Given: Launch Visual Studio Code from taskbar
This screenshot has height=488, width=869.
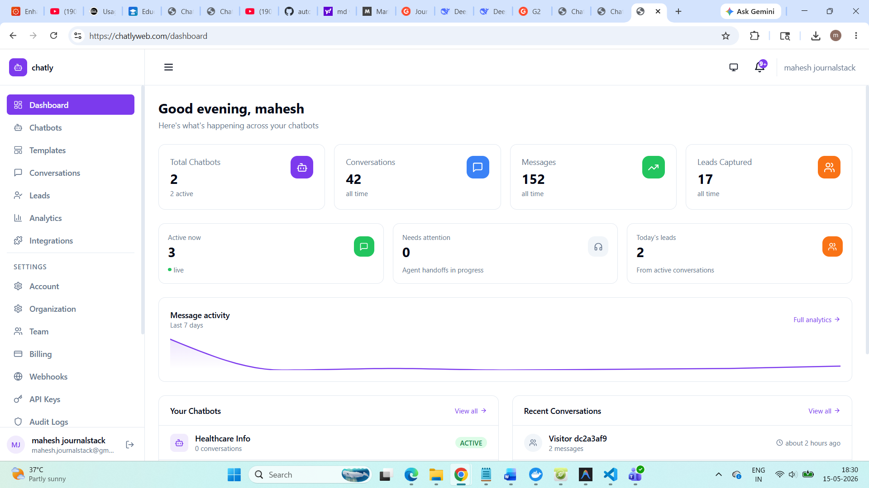Looking at the screenshot, I should pos(610,475).
